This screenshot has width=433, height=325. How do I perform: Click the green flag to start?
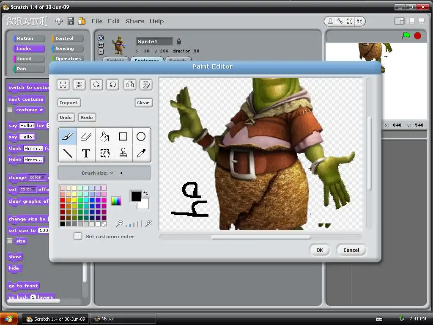pos(406,36)
